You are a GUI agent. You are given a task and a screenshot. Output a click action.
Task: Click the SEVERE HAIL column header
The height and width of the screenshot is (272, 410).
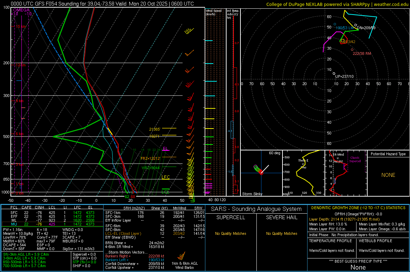[281, 217]
